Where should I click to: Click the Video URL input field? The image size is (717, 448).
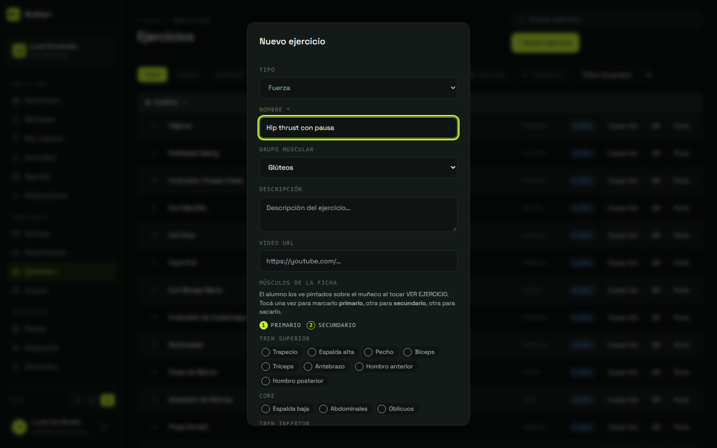pyautogui.click(x=358, y=261)
